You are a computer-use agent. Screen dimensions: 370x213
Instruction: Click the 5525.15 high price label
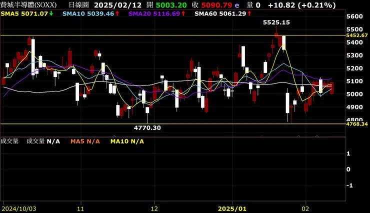click(276, 22)
